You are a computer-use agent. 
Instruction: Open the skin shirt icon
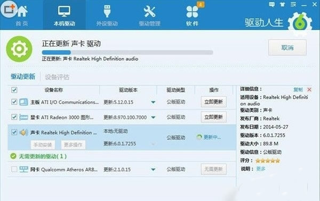point(283,4)
